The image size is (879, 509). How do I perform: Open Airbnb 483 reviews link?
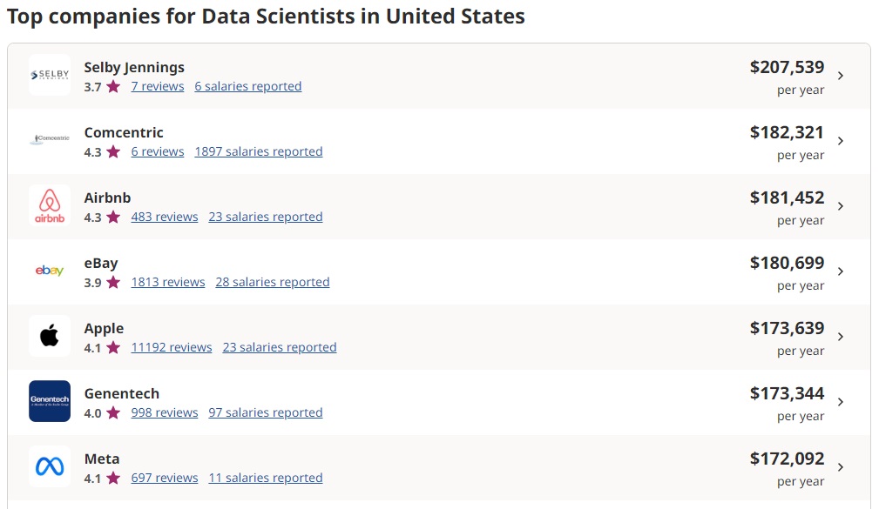165,217
